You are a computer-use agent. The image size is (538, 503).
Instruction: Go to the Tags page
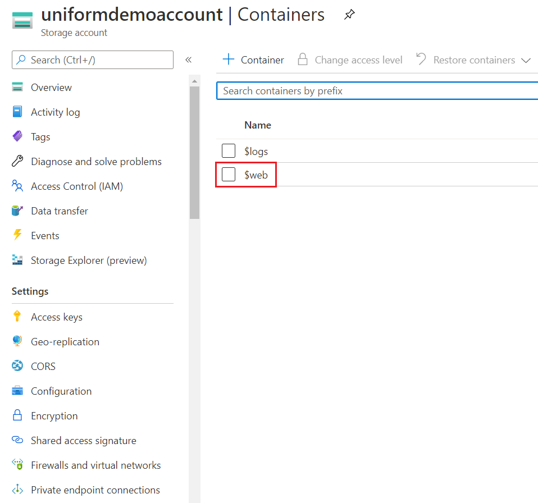point(40,137)
